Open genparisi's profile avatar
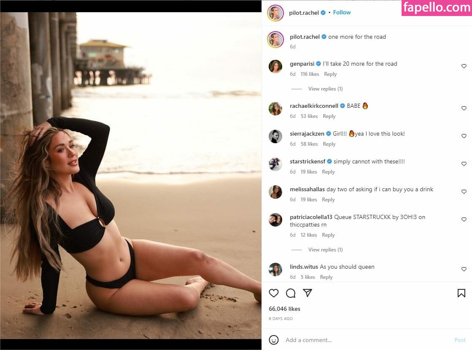Viewport: 472px width, 350px height. coord(275,67)
